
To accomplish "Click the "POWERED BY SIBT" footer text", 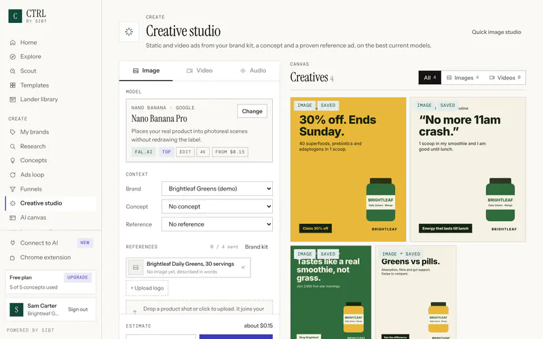I will coord(31,330).
